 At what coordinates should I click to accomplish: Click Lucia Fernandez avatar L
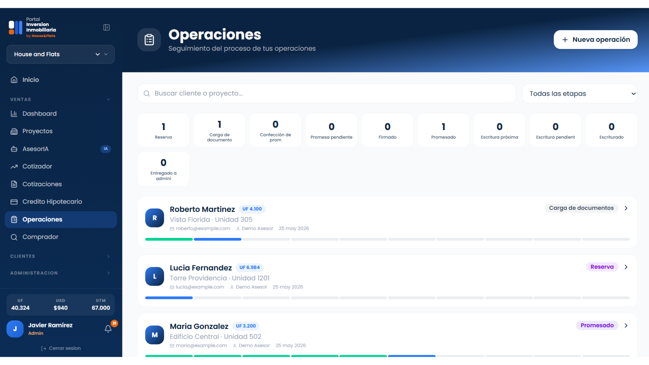[154, 276]
